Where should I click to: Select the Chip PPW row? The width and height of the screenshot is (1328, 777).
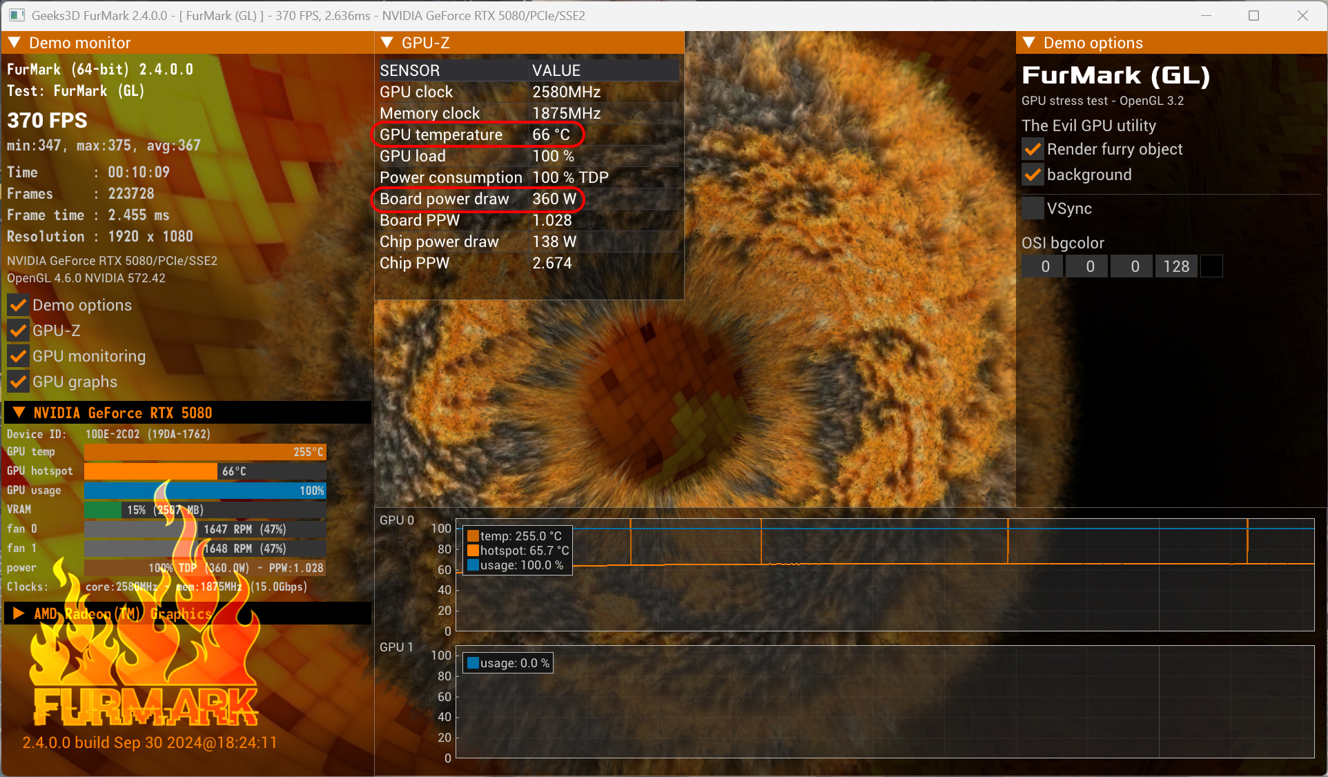click(529, 263)
